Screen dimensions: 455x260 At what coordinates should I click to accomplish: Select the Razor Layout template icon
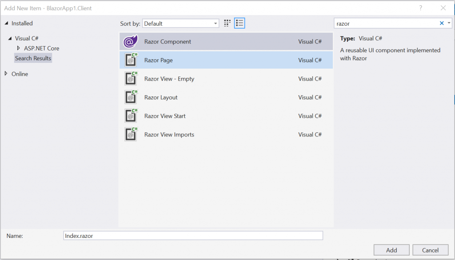130,97
